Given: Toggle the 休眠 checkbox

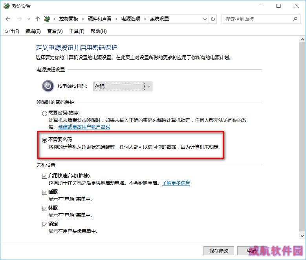Looking at the screenshot, I should 44,208.
